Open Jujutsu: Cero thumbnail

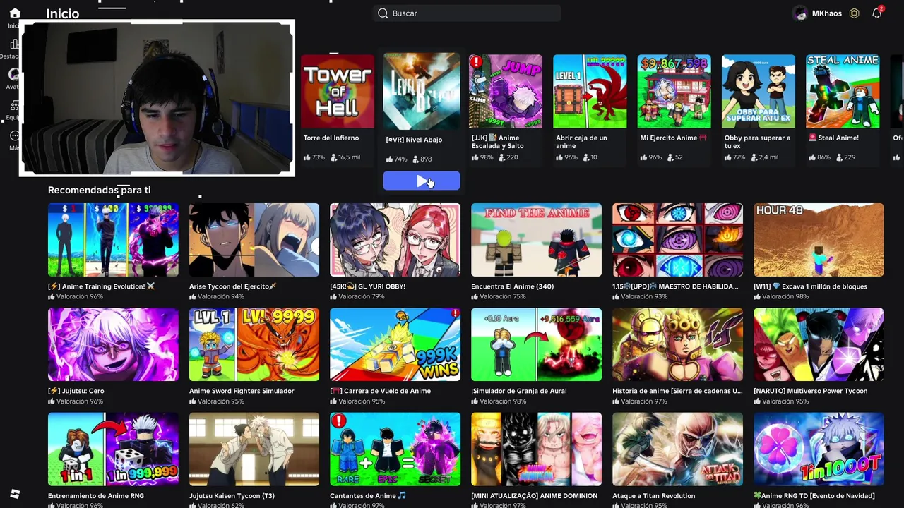click(x=113, y=344)
